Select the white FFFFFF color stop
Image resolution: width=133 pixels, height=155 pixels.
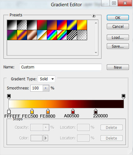[9, 111]
